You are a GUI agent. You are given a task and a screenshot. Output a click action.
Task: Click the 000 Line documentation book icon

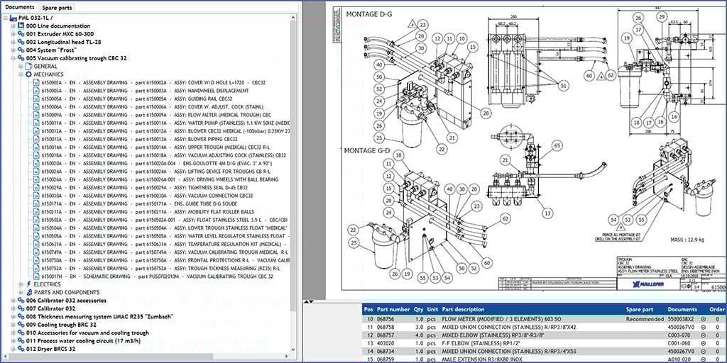point(21,26)
